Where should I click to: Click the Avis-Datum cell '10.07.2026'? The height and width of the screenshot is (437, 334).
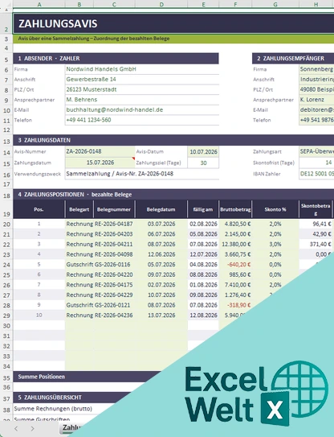(203, 152)
